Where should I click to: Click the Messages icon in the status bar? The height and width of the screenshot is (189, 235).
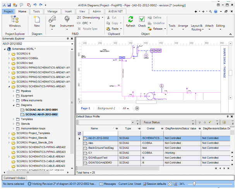(101, 184)
